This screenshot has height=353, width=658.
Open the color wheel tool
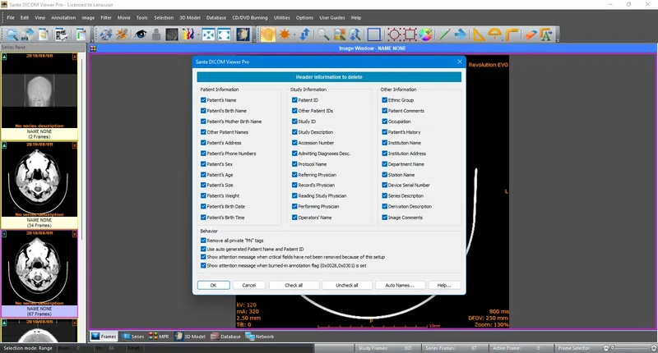(425, 34)
